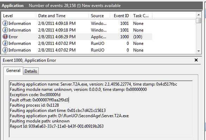This screenshot has width=206, height=140.
Task: Click the Task Category column header
Action: pyautogui.click(x=142, y=16)
